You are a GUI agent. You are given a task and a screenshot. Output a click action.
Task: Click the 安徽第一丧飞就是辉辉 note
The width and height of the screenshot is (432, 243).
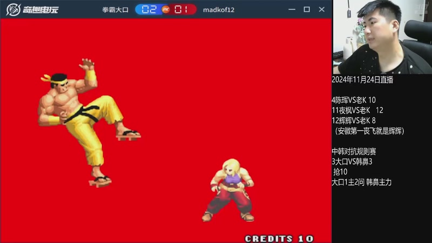coord(369,131)
